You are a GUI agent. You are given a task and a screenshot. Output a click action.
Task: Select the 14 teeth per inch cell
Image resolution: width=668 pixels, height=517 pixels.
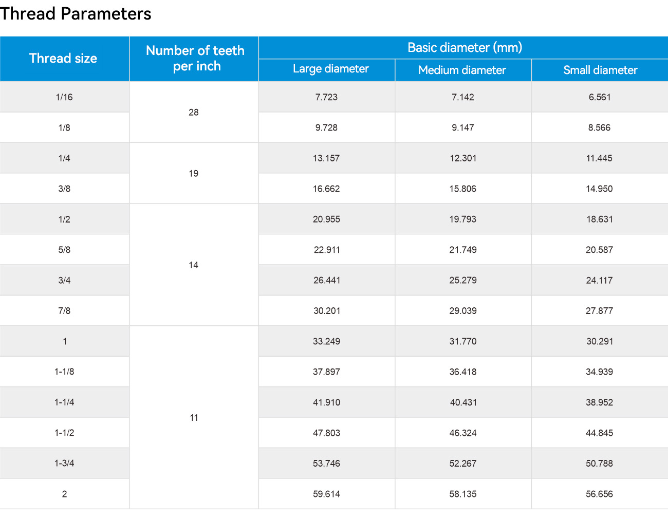(194, 265)
